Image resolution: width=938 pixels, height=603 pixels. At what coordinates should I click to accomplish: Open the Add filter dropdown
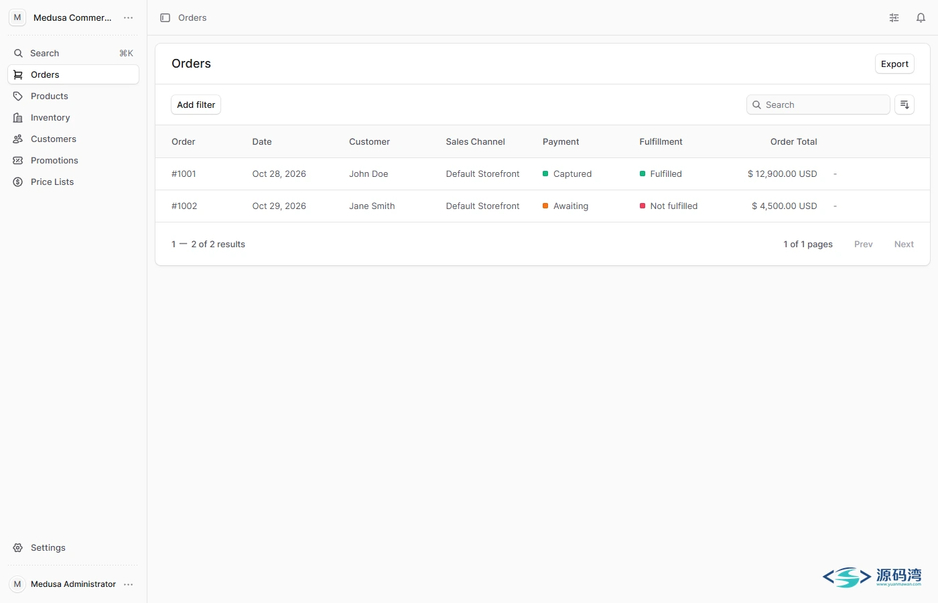196,105
